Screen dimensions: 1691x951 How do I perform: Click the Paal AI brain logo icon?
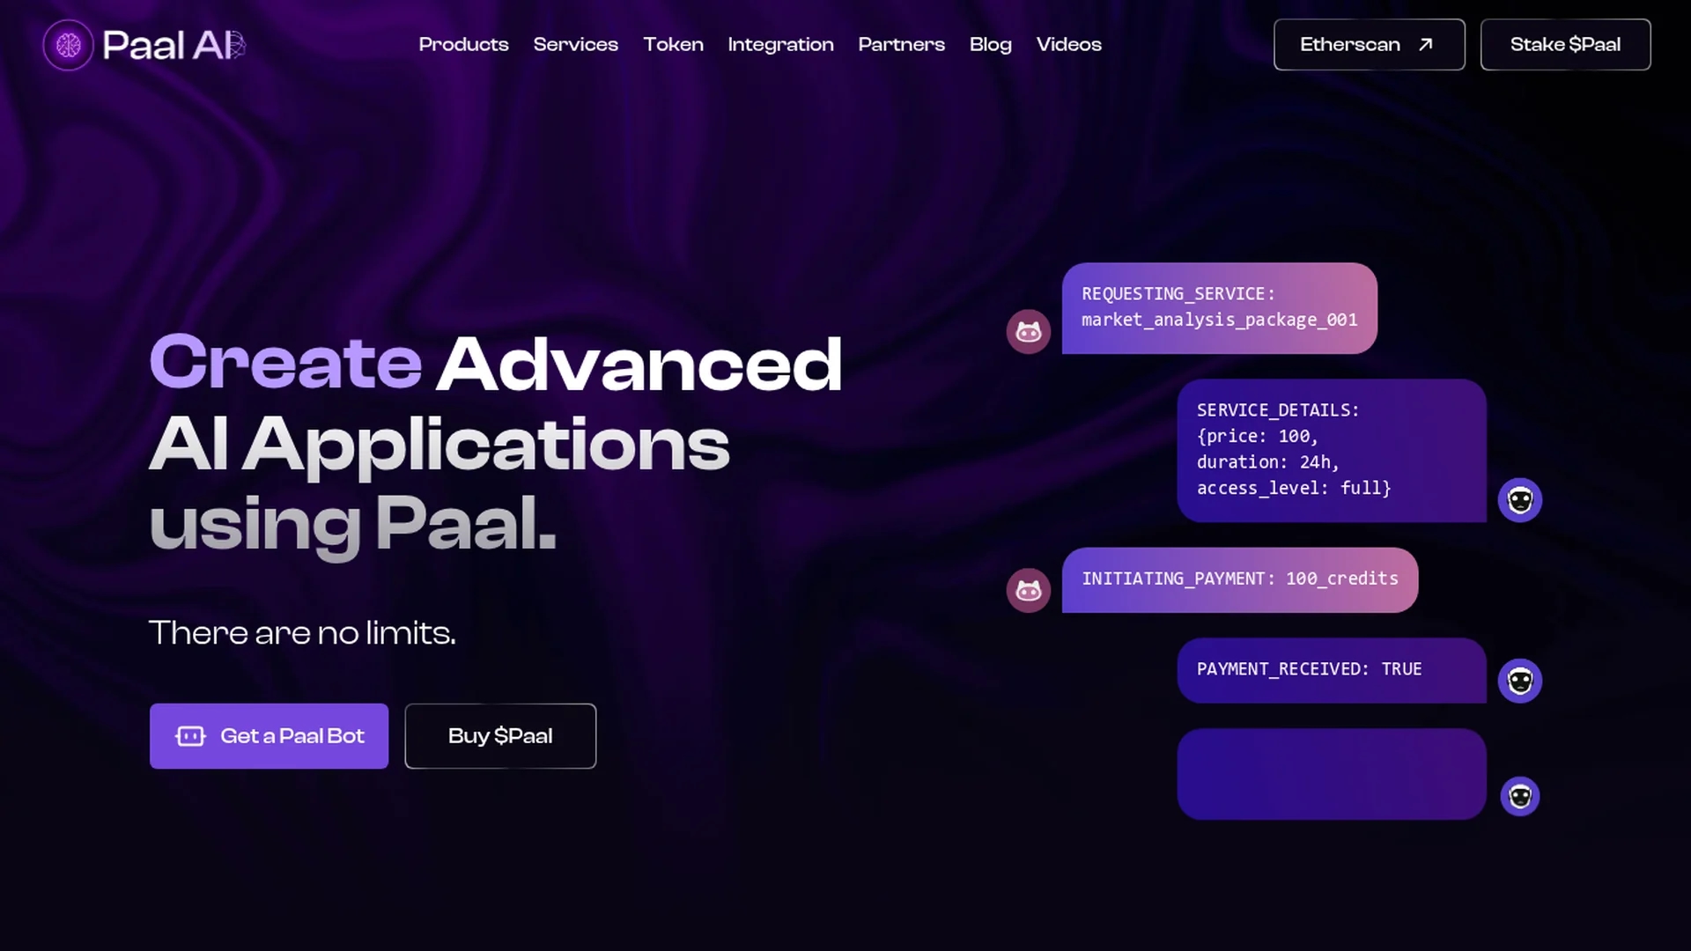(68, 45)
